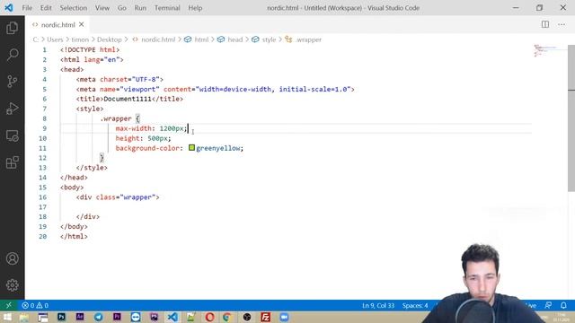This screenshot has width=575, height=323.
Task: Open the Edit menu
Action: [x=46, y=8]
